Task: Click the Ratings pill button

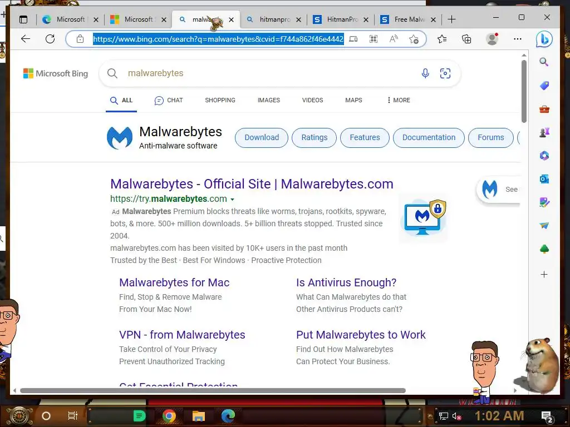Action: point(314,138)
